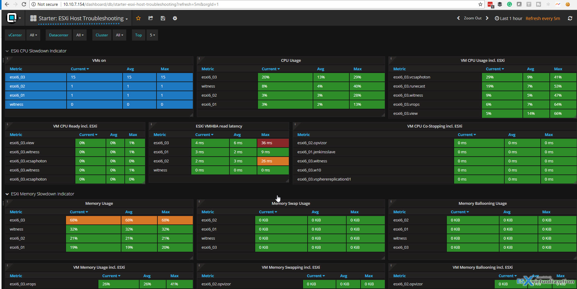577x289 pixels.
Task: Click the vCenter variable label
Action: [15, 35]
